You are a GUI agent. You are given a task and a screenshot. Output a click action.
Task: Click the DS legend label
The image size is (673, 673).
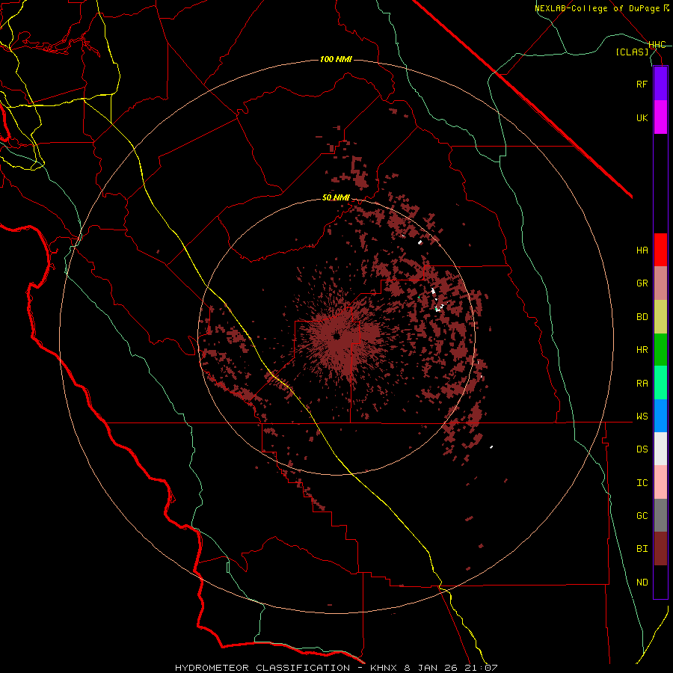[x=642, y=449]
